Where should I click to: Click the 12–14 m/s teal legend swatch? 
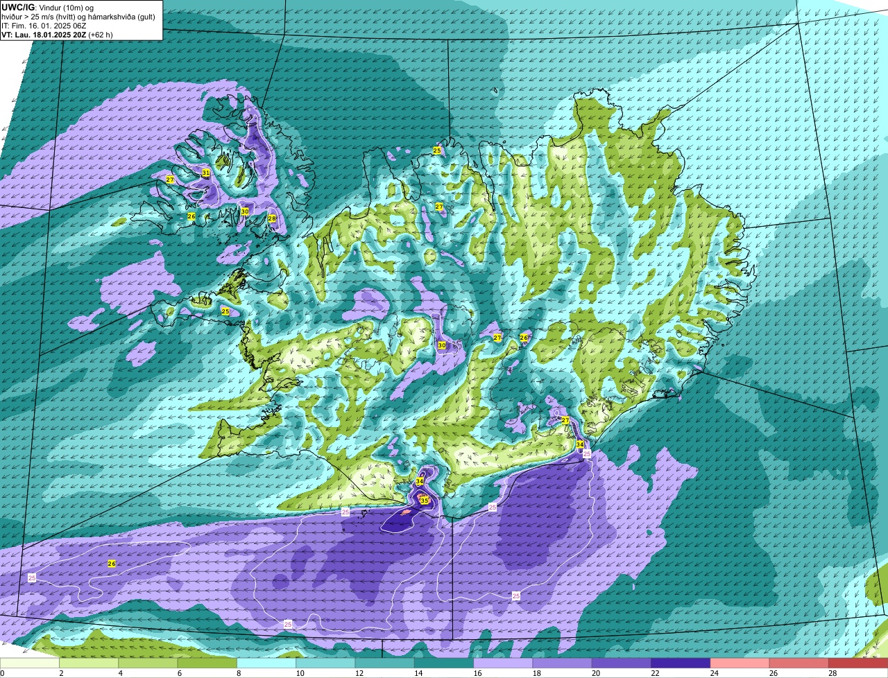(384, 663)
